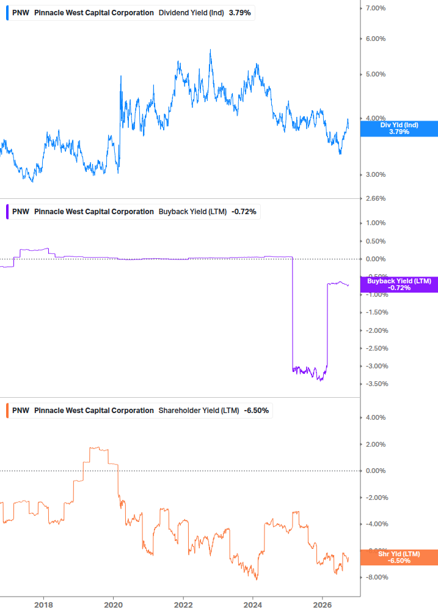Click the -8.00% tick on shareholder yield axis
This screenshot has height=615, width=438.
click(377, 577)
